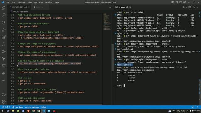Show hidden system tray icons chevron
201x113 pixels.
click(x=188, y=111)
